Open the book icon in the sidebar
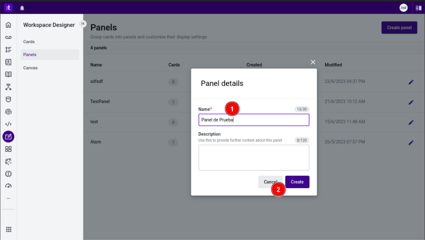The image size is (425, 240). (8, 75)
